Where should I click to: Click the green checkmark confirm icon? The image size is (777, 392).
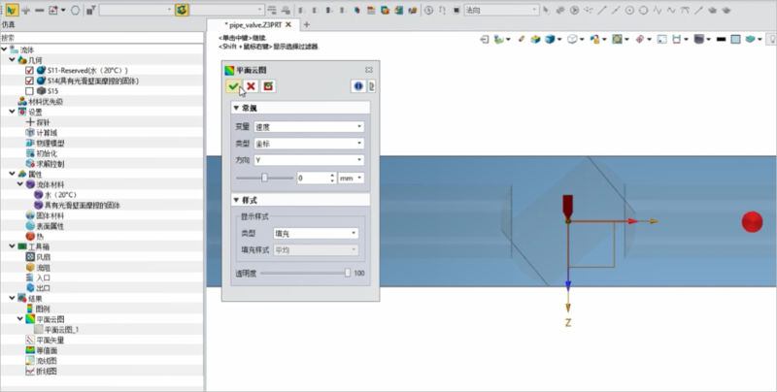(x=233, y=86)
